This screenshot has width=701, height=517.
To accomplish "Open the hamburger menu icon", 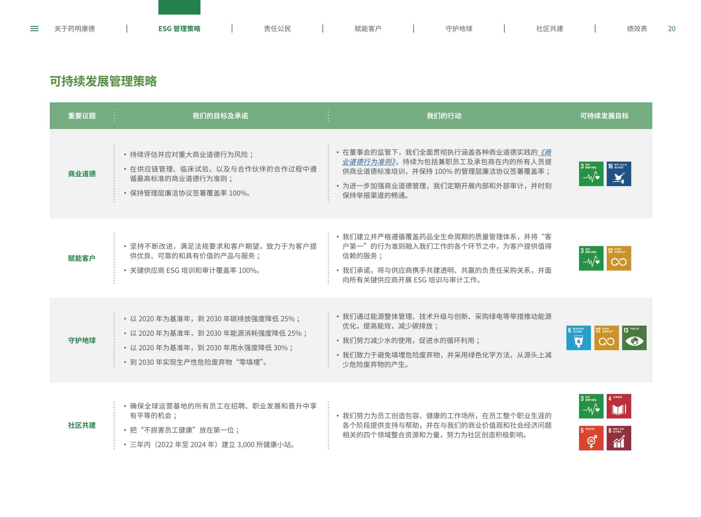I will 34,29.
